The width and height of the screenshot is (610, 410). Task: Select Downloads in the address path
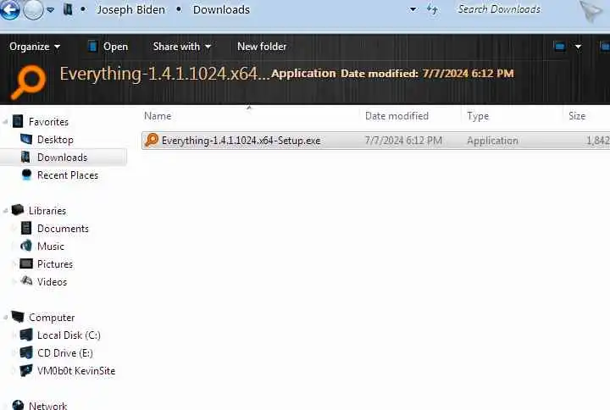221,9
